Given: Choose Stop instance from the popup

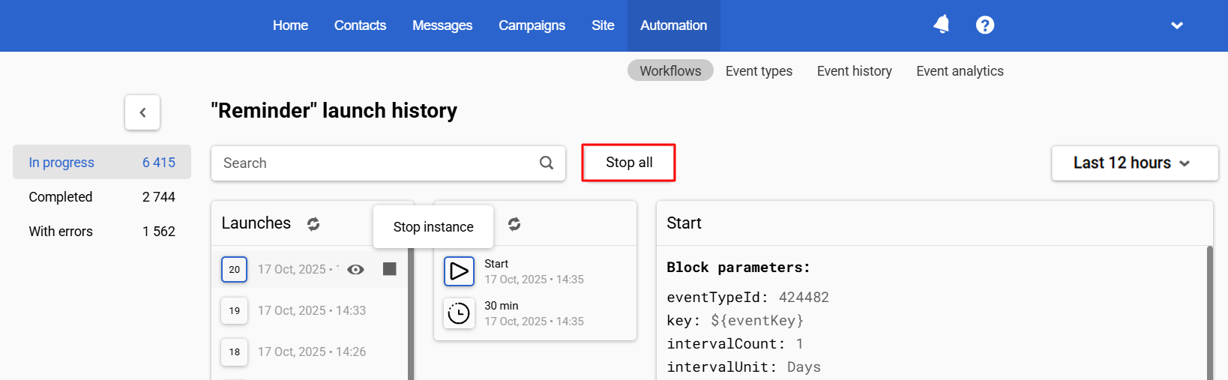Looking at the screenshot, I should click(433, 227).
